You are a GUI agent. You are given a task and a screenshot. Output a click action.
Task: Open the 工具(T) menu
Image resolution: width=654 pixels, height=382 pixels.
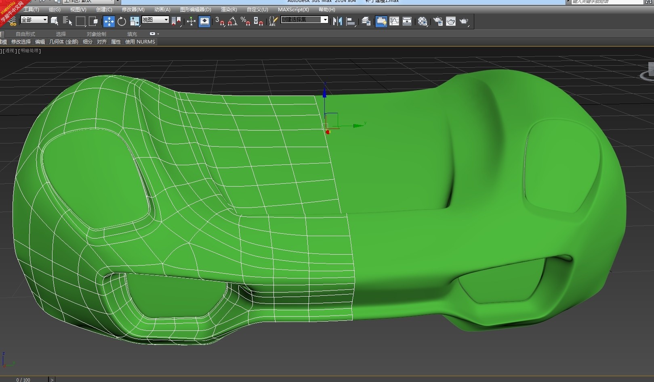[x=32, y=9]
